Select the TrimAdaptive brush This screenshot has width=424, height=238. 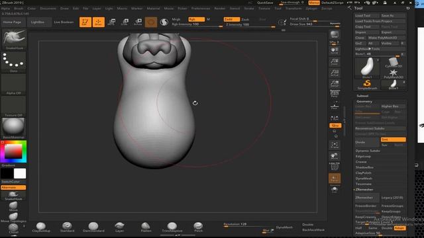tap(172, 227)
